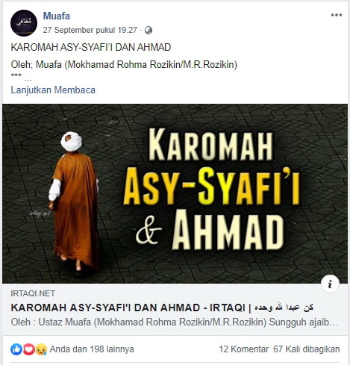Screen dimensions: 350x365
Task: Expand post with Lanjutkan Membaca
Action: 53,90
